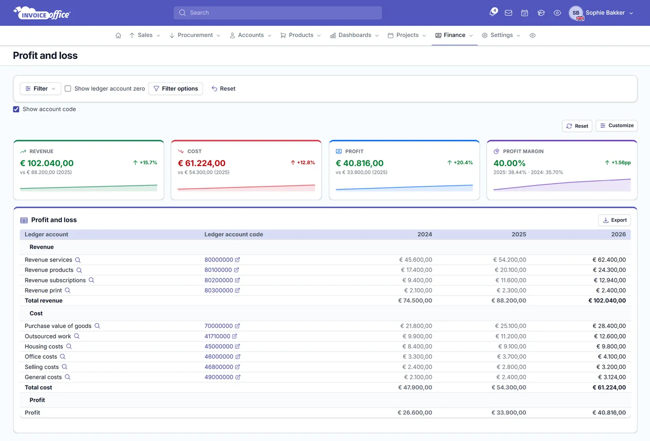Click the magnifier next to Revenue services
The width and height of the screenshot is (650, 441).
(x=78, y=260)
